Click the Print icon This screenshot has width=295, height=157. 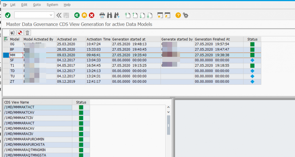[102, 15]
